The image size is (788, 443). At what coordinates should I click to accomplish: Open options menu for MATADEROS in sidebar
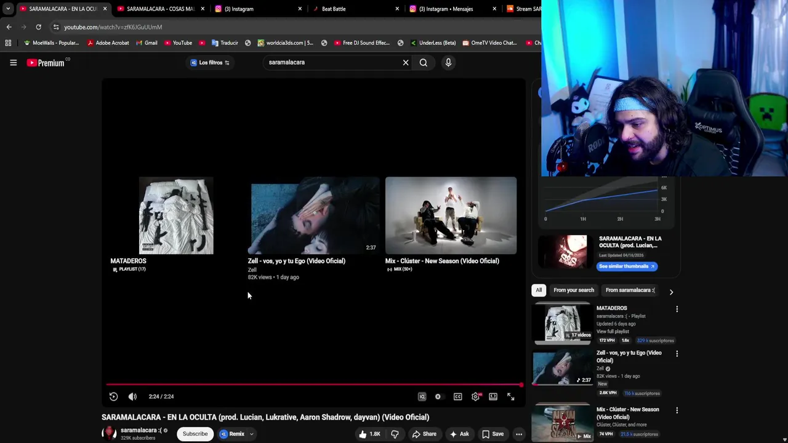click(677, 309)
